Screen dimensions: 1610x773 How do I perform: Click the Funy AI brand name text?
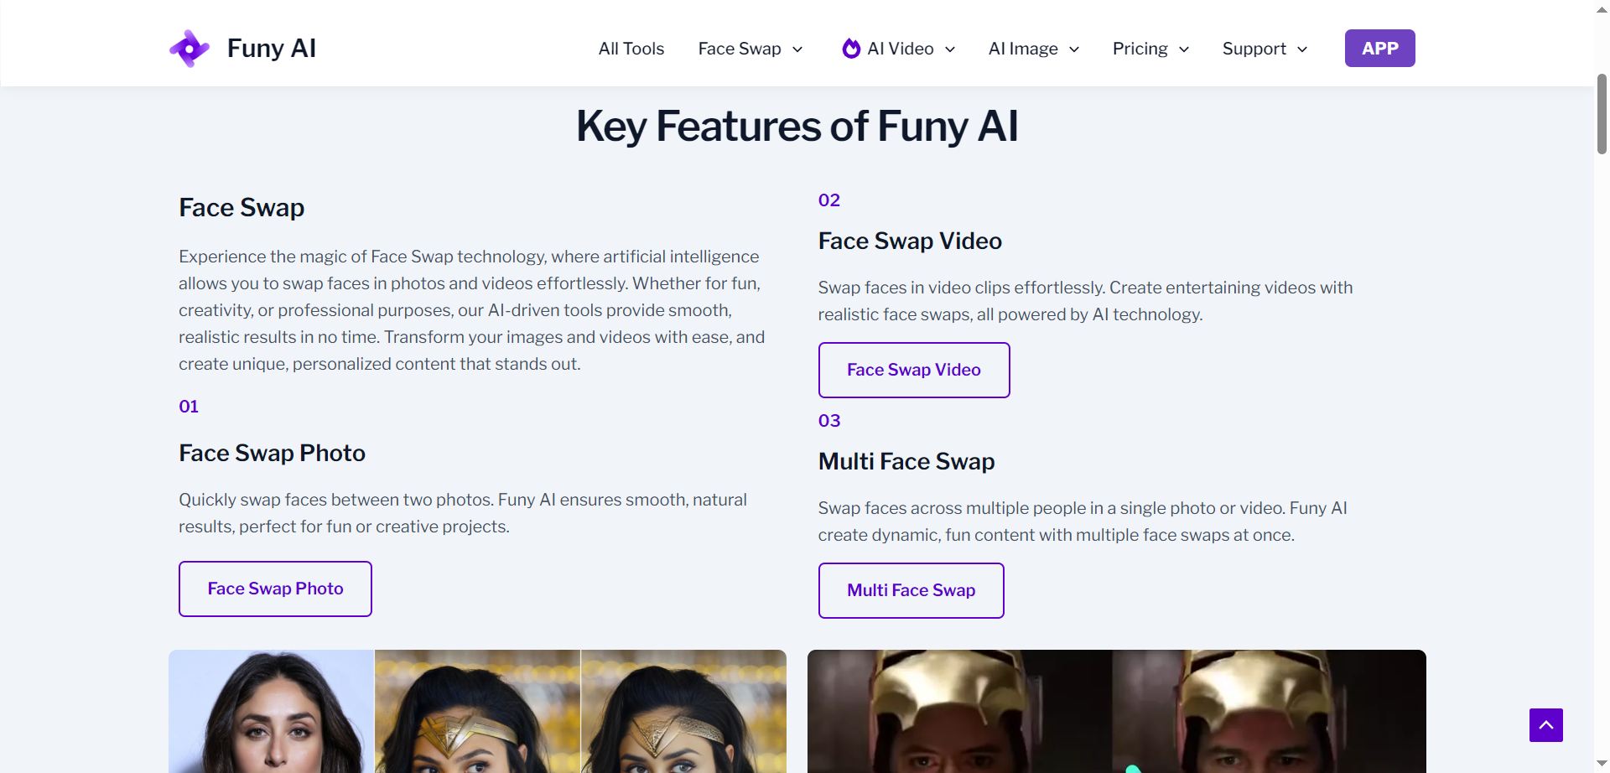click(x=272, y=49)
